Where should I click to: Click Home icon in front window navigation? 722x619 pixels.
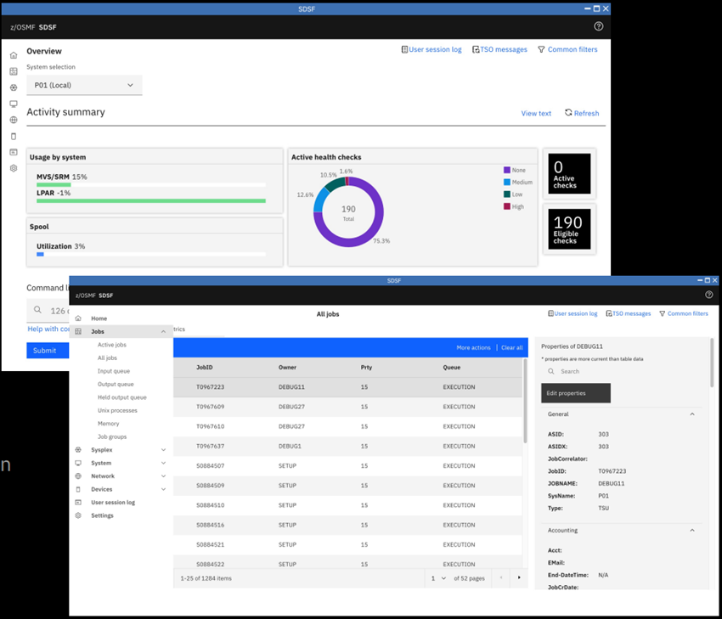[x=78, y=318]
